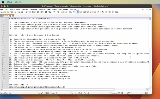Screen dimensions: 160x99
Task: Open the Edit menu
Action: pos(6,10)
